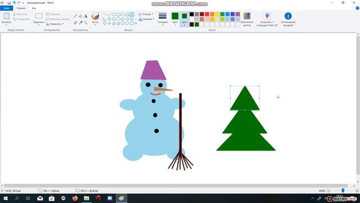Choose the Rectangle shape in shapes gallery
Screen dimensions: 360x203
point(118,15)
